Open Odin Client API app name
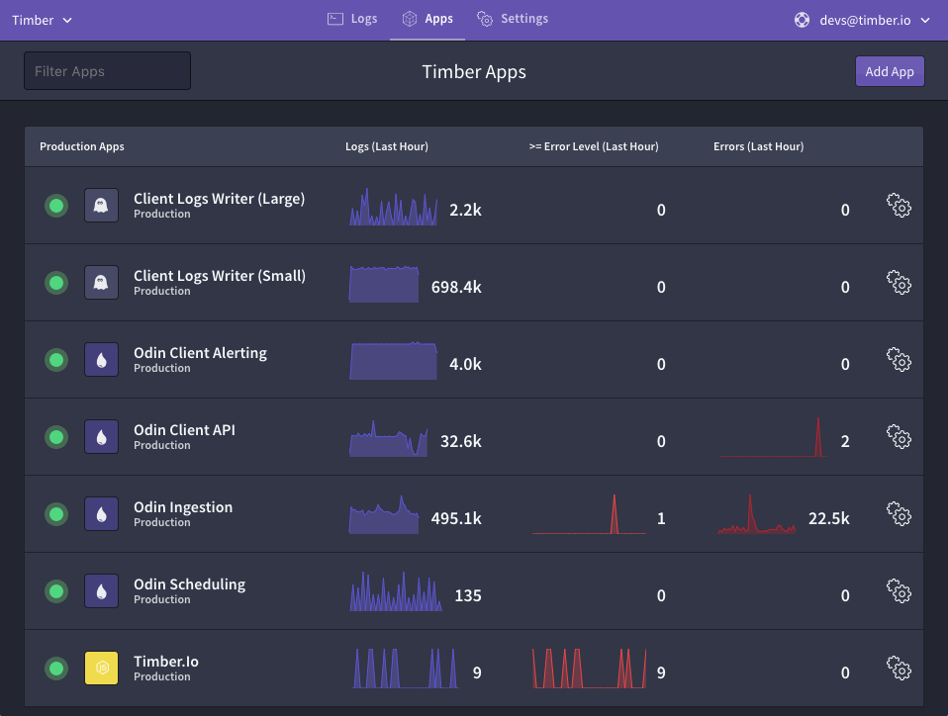Screen dimensions: 948x716 (x=184, y=430)
